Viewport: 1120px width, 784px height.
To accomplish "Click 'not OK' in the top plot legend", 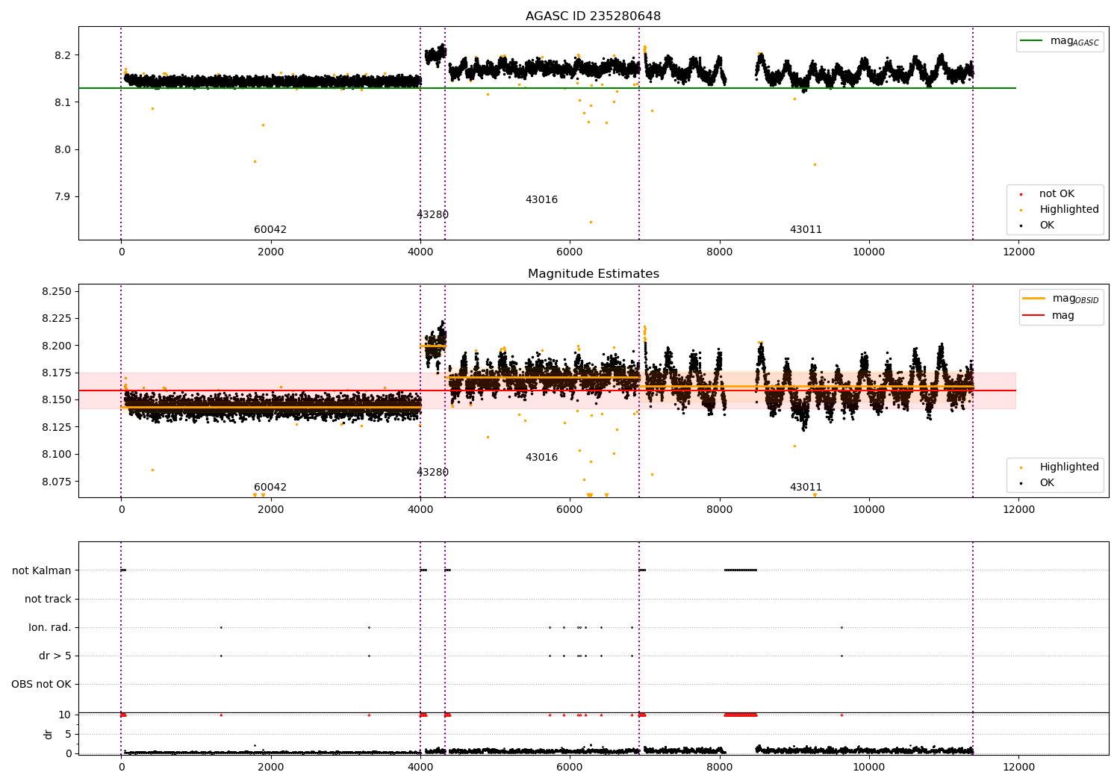I will pyautogui.click(x=1057, y=194).
